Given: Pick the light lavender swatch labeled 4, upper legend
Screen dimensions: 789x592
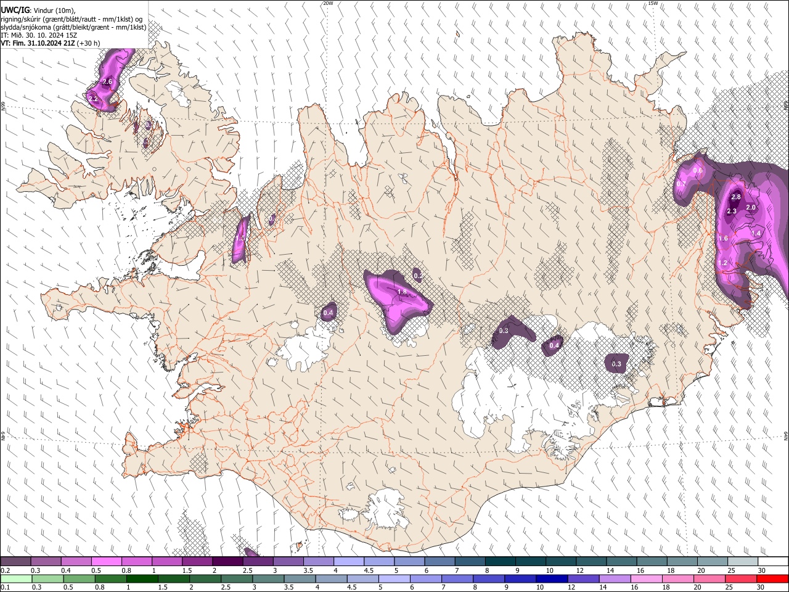Looking at the screenshot, I should pyautogui.click(x=349, y=562).
